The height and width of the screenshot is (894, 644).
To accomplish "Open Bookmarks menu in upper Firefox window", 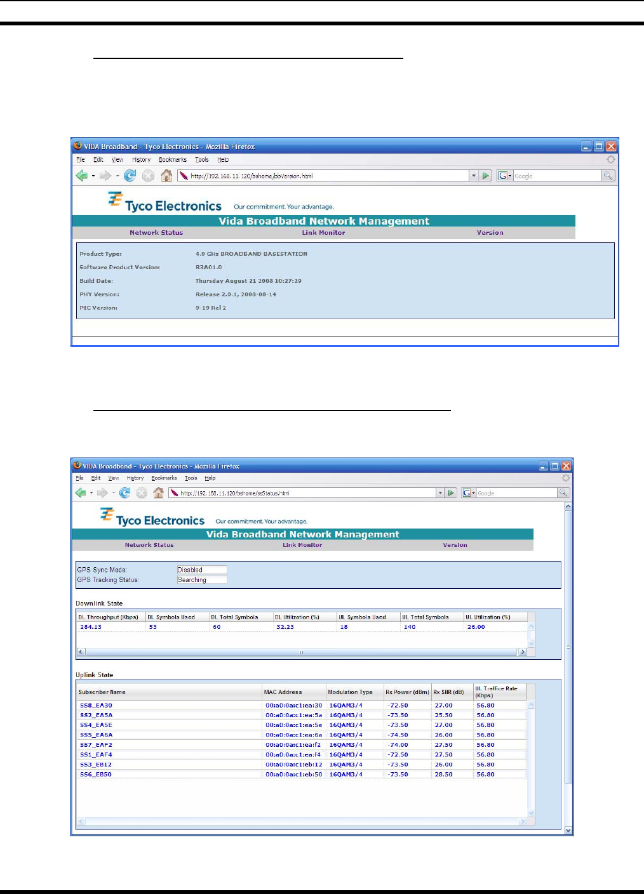I will 173,160.
